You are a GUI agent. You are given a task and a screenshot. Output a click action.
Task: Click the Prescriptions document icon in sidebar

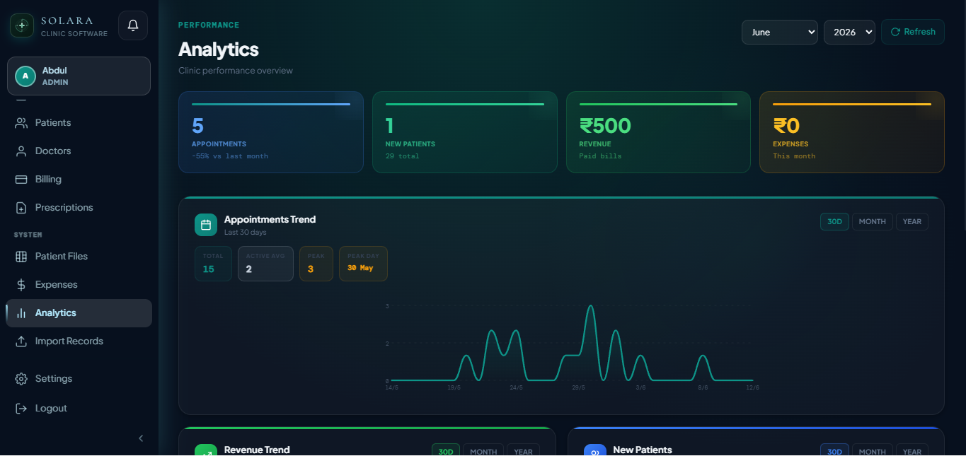click(21, 207)
